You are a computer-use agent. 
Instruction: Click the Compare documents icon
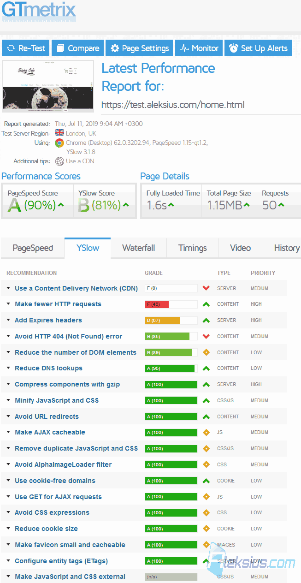pos(60,48)
